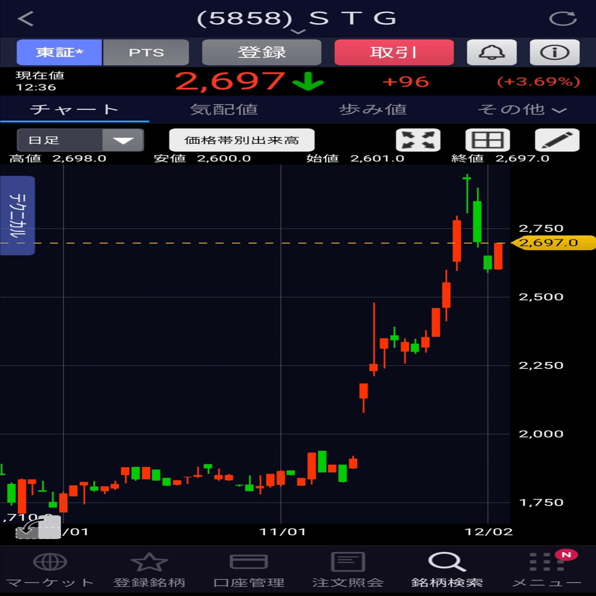Screen dimensions: 596x596
Task: Tap the (5858) STG title
Action: tap(297, 18)
